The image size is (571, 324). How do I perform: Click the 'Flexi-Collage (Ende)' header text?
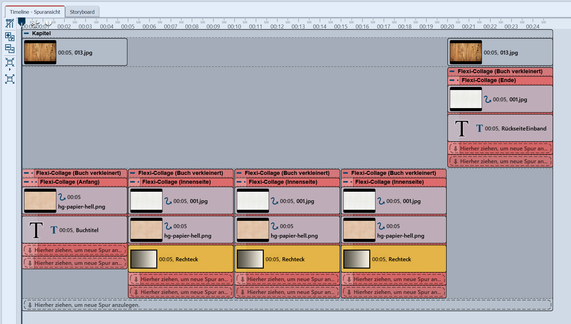489,80
